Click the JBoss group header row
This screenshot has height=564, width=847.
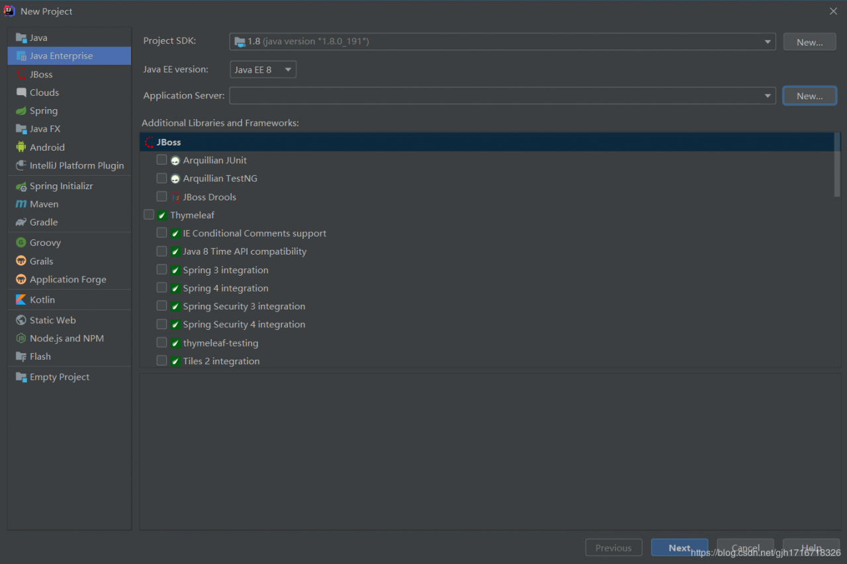point(487,142)
